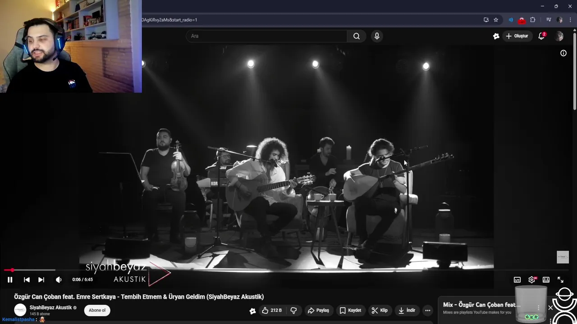Pause the video playback
577x324 pixels.
pos(10,279)
